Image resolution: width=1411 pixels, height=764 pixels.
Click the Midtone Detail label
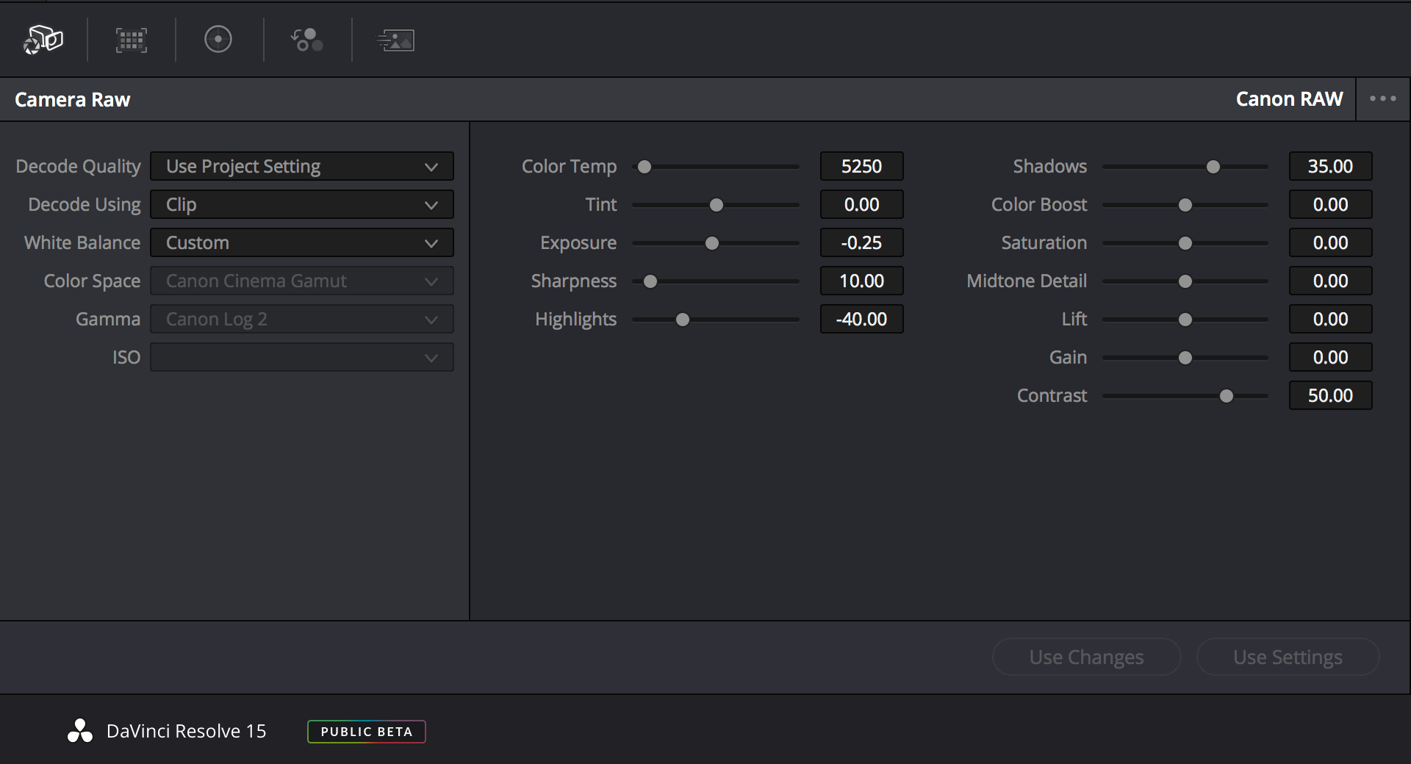click(x=1027, y=281)
